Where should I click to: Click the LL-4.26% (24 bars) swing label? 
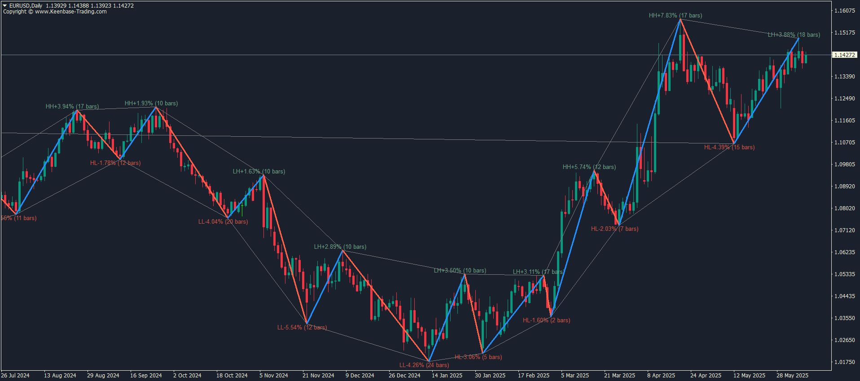424,365
